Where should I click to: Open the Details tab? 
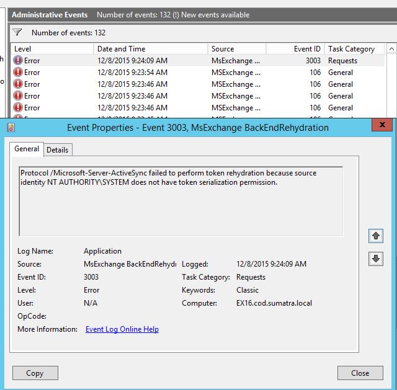pyautogui.click(x=58, y=150)
